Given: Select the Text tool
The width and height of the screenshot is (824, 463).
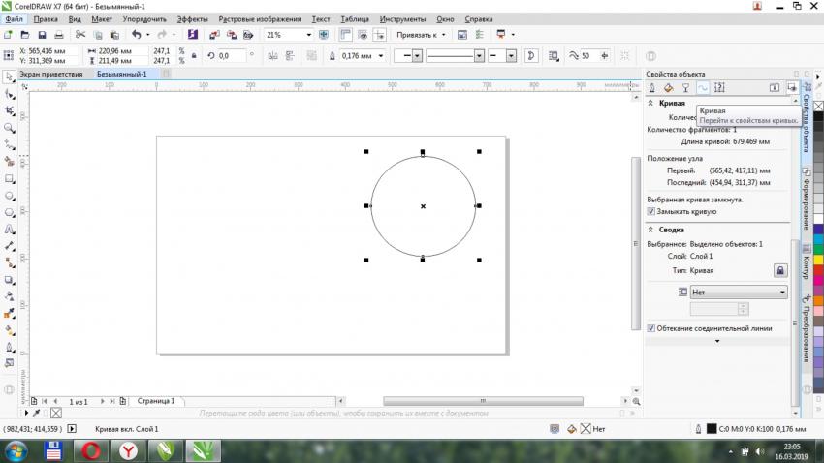Looking at the screenshot, I should tap(10, 231).
